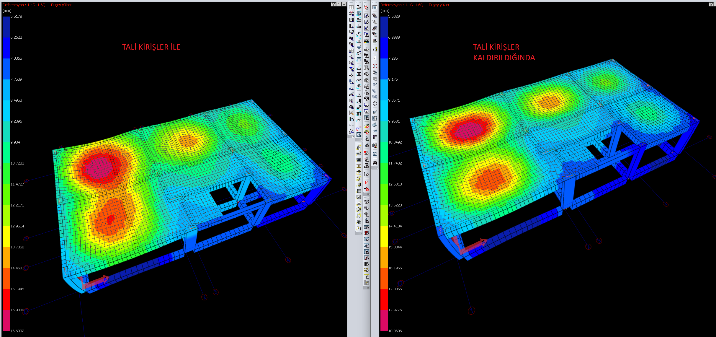This screenshot has height=337, width=716.
Task: Toggle the "1" button atop left pane
Action: (x=339, y=4)
